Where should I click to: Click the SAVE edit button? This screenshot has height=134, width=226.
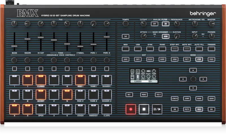coord(125,59)
